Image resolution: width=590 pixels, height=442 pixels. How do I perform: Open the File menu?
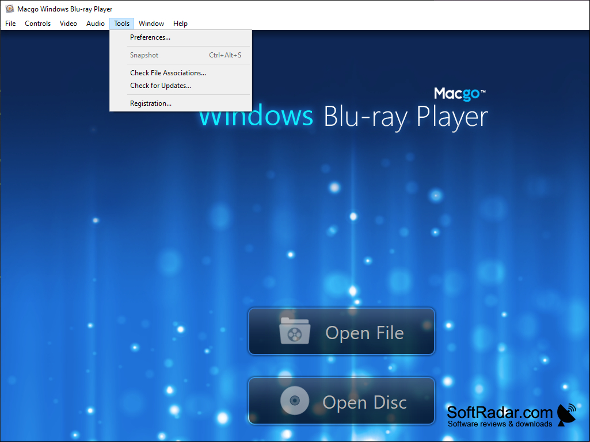point(10,24)
